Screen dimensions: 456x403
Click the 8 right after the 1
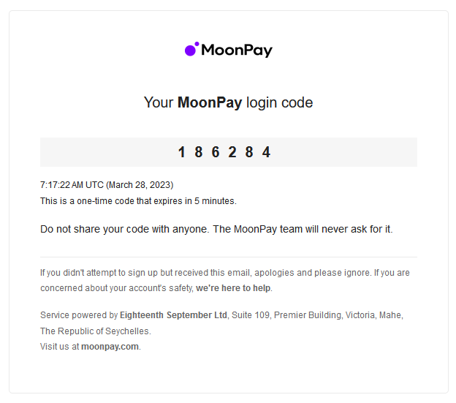(x=199, y=152)
